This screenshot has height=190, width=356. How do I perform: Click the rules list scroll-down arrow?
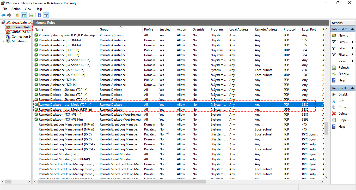click(327, 177)
